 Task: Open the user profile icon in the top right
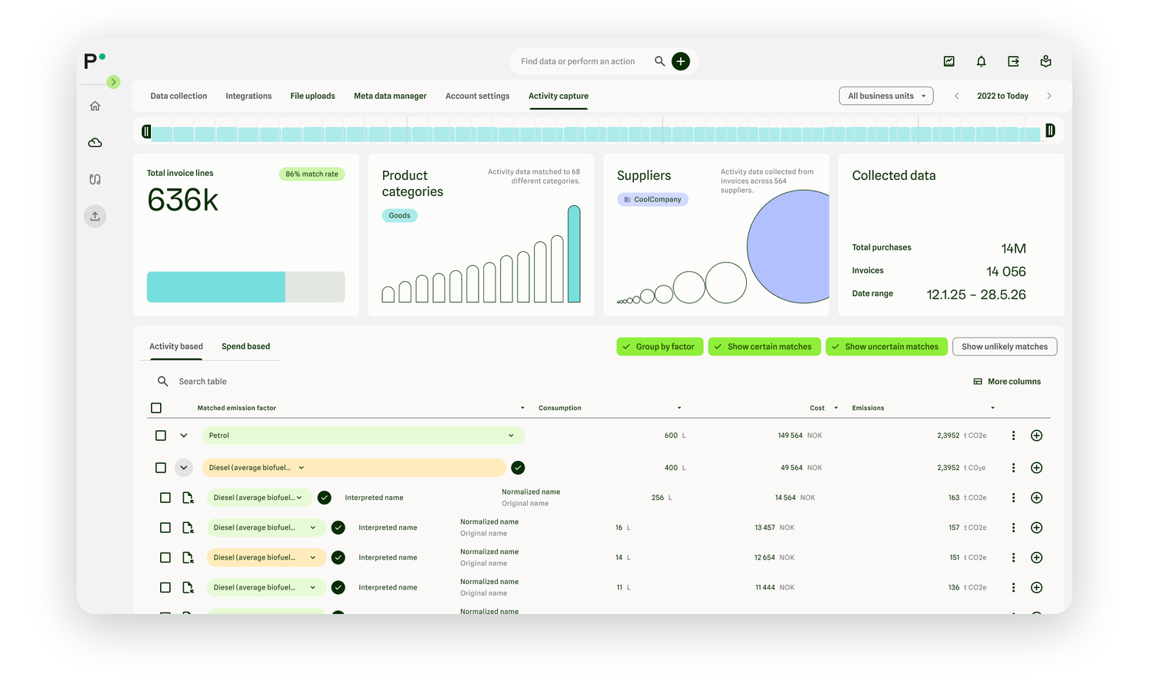click(x=1046, y=61)
